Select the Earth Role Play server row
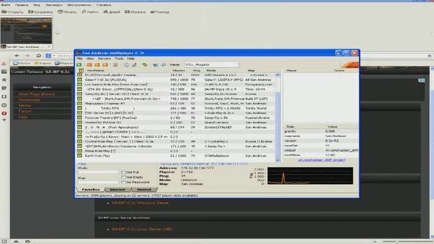Screen dimensions: 434x244 [176, 156]
